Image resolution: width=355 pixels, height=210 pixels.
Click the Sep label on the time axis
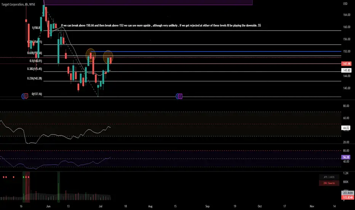207,206
